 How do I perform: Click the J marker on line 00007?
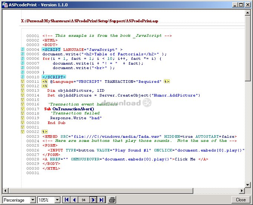(x=23, y=63)
